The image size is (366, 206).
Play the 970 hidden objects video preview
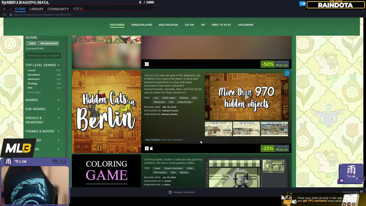246,97
